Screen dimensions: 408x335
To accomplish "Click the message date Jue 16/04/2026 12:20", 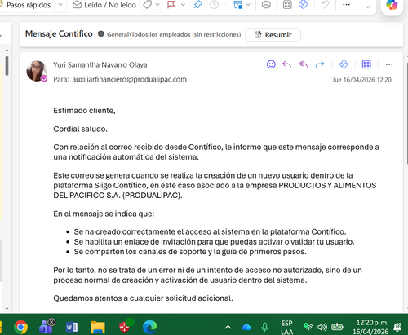I will pyautogui.click(x=361, y=80).
